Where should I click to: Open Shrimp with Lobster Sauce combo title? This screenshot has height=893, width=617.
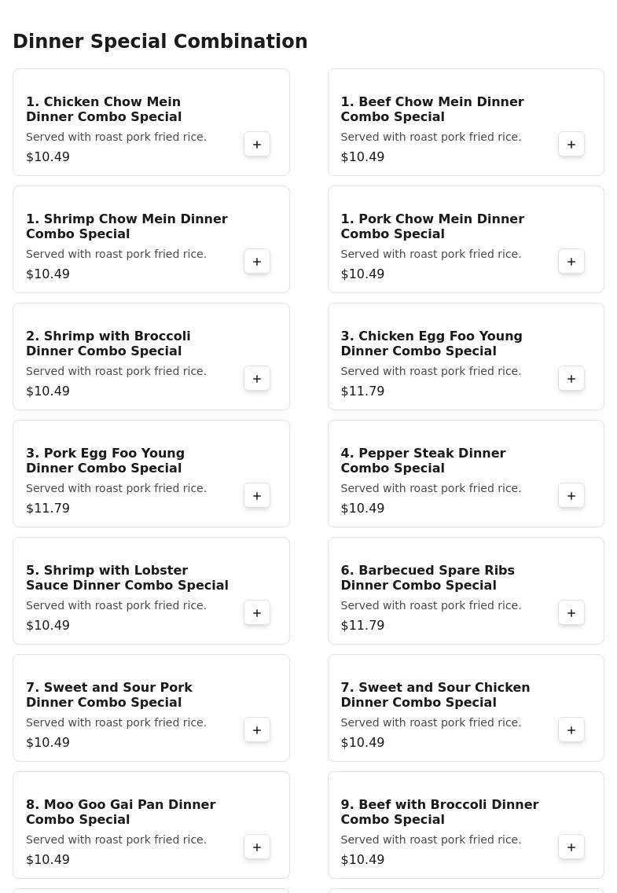coord(127,578)
